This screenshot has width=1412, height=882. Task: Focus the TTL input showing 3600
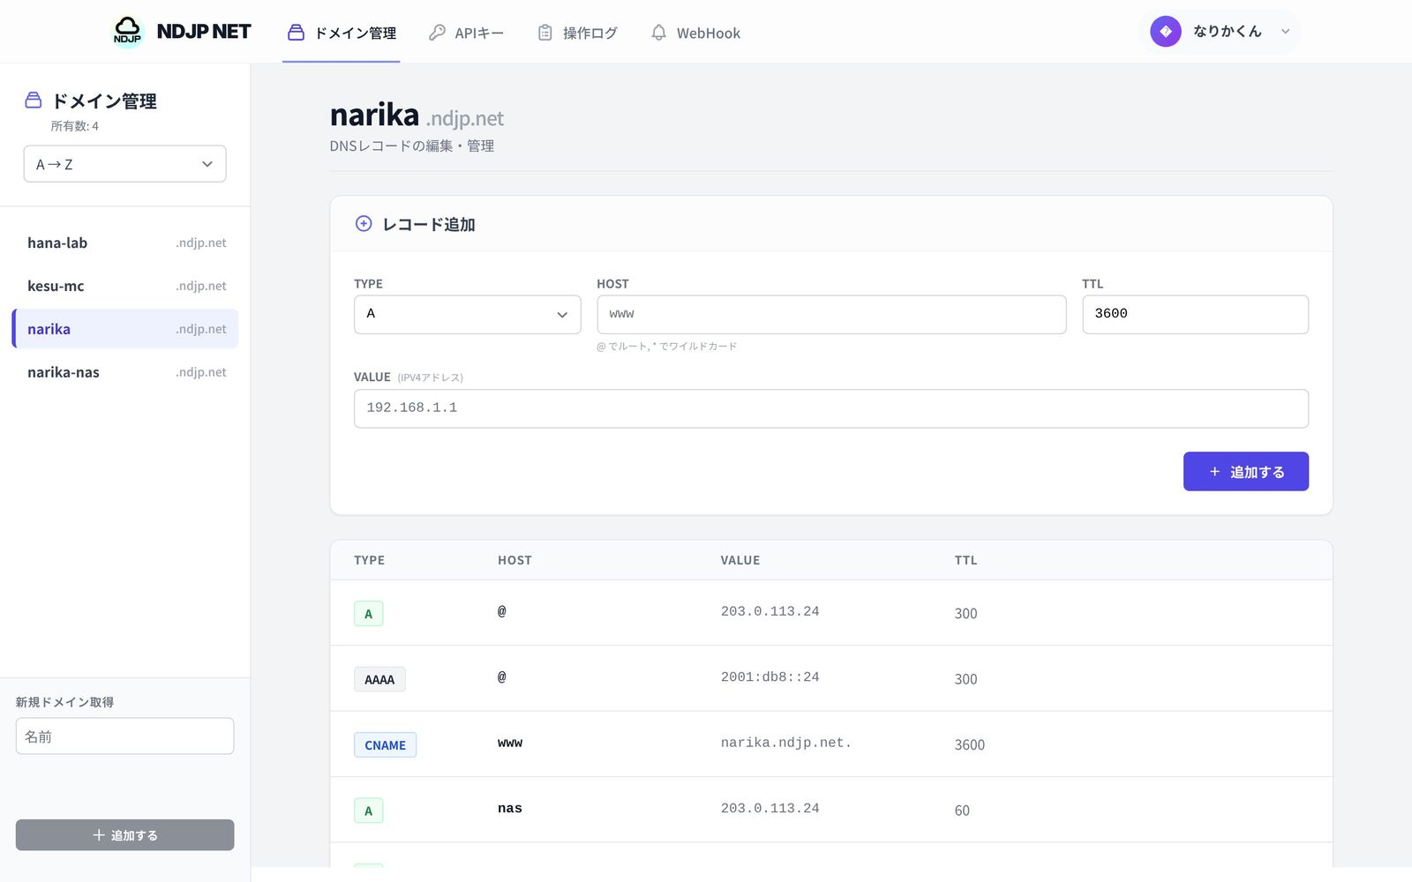coord(1195,314)
